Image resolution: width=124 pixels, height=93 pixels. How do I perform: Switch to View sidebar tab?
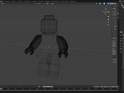click(118, 13)
